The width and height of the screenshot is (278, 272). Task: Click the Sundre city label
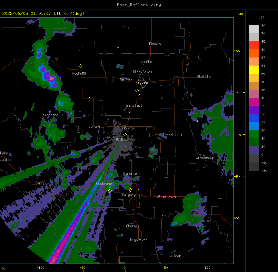coord(94,126)
